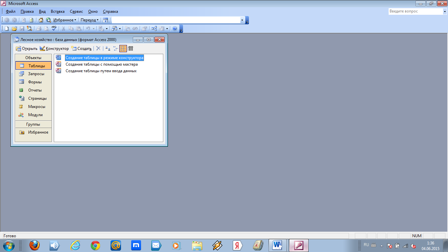Click the Office Links icon
Screen dimensions: 448x252
(x=101, y=29)
